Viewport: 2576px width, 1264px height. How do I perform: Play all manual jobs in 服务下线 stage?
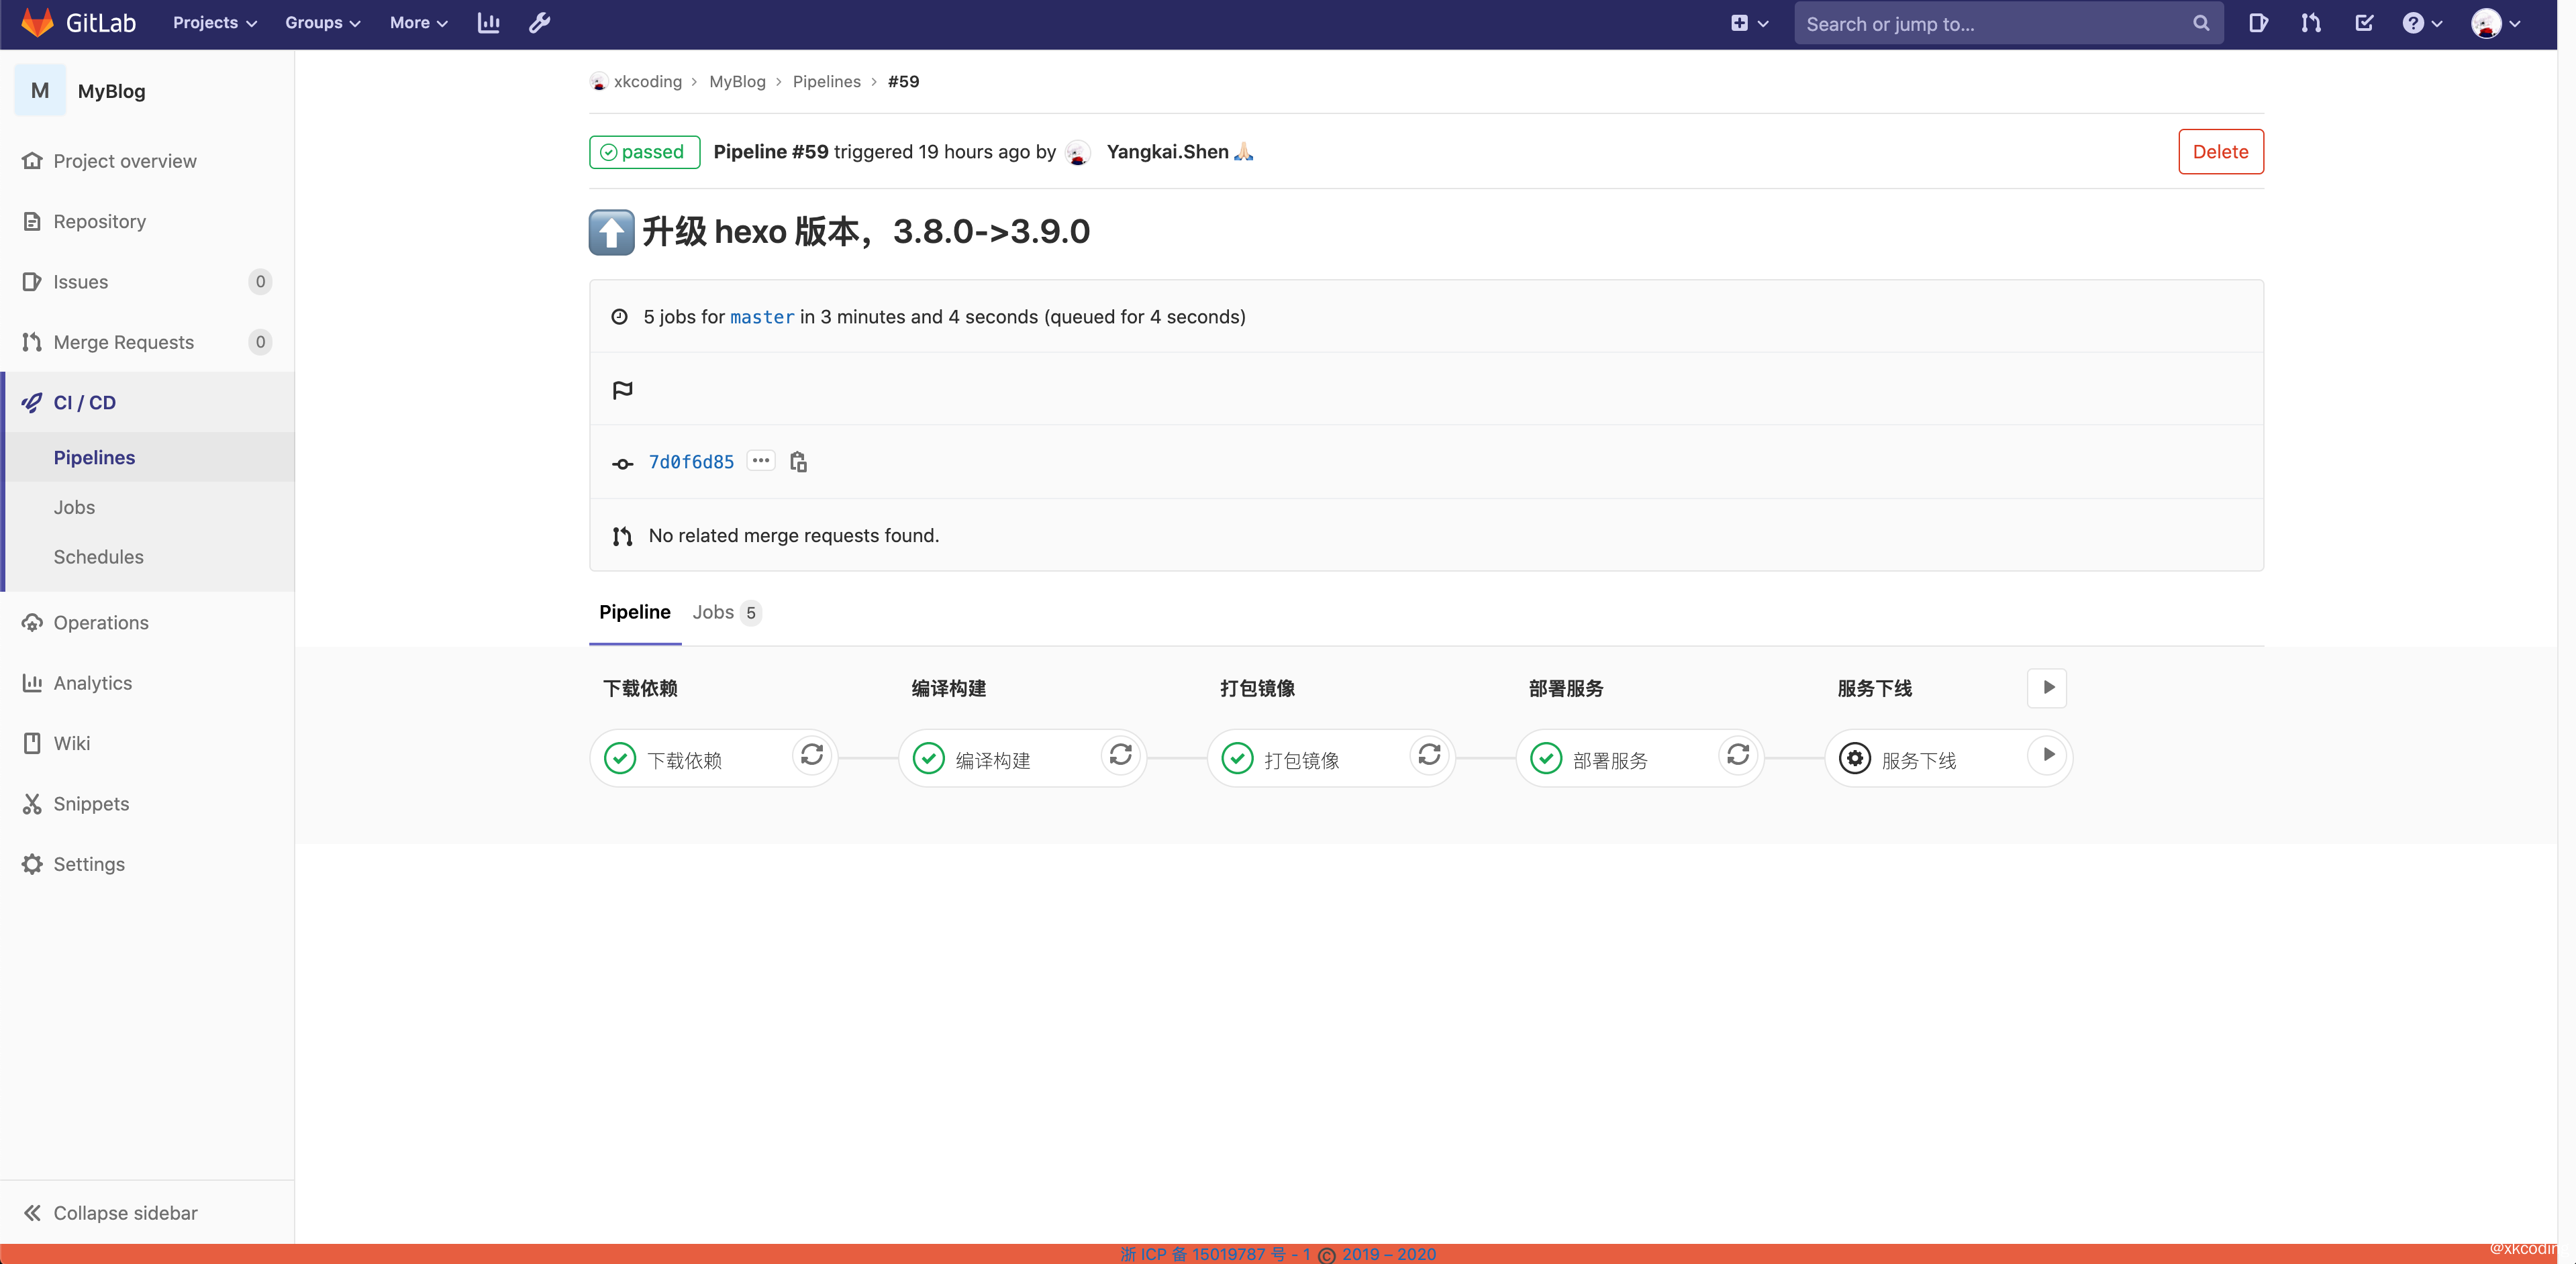(x=2047, y=688)
